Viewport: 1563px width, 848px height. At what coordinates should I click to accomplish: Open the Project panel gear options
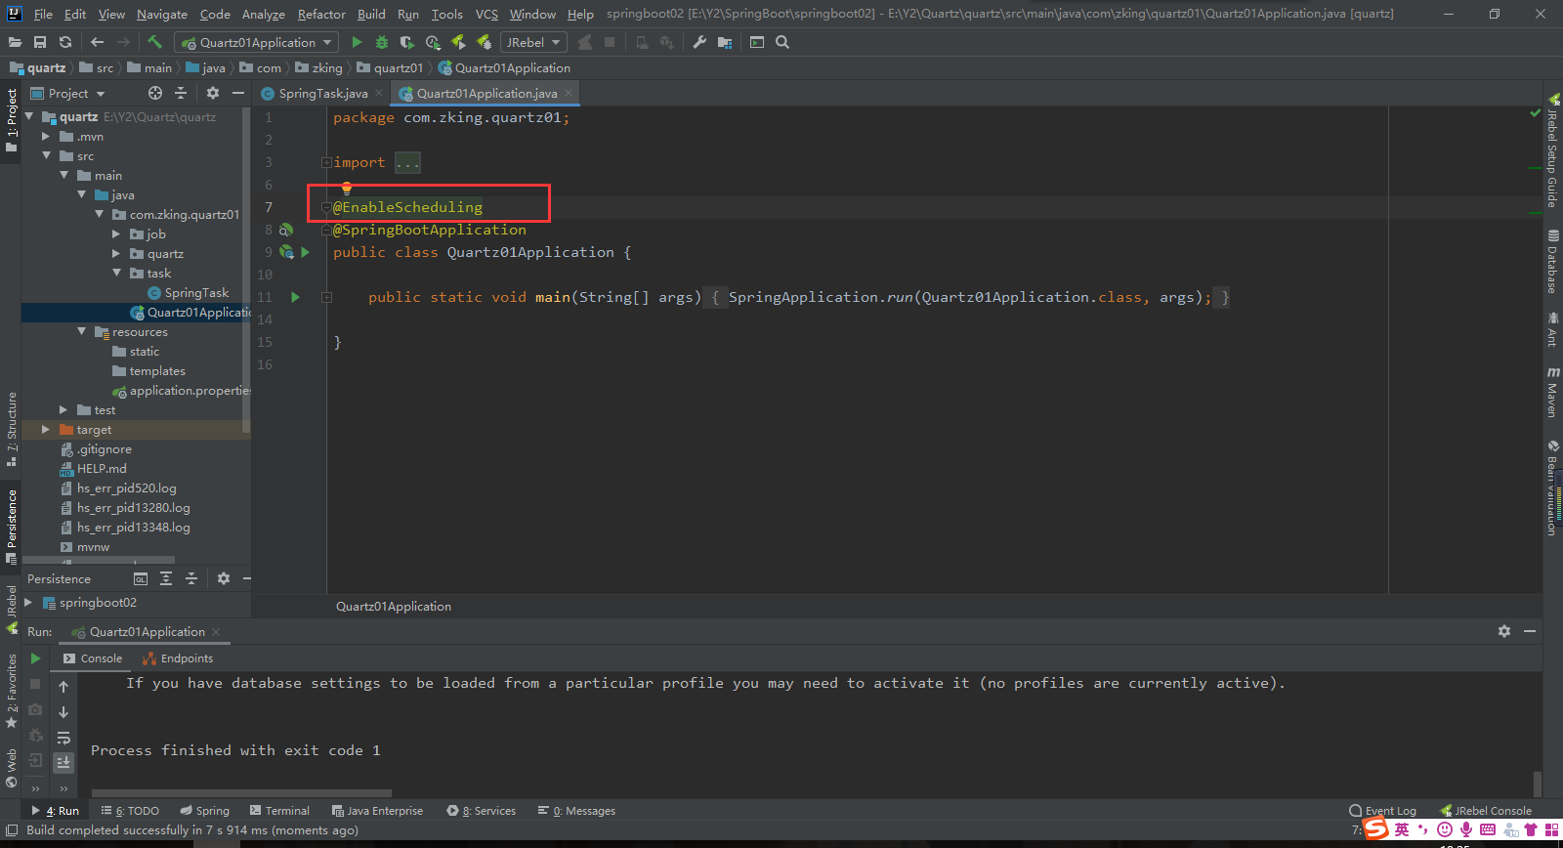(213, 93)
